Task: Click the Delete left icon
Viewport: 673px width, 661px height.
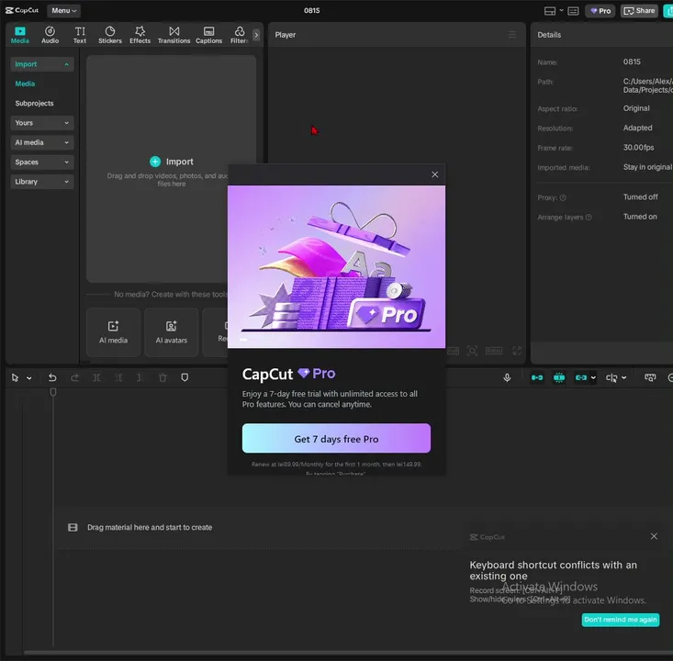Action: [118, 377]
